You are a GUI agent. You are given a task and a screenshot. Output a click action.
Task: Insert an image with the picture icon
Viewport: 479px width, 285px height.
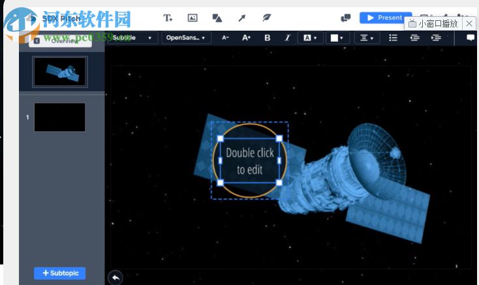tap(193, 18)
